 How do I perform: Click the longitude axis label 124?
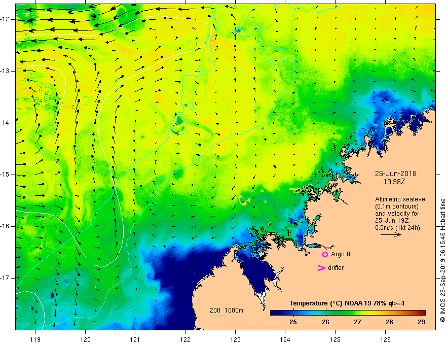click(x=285, y=339)
